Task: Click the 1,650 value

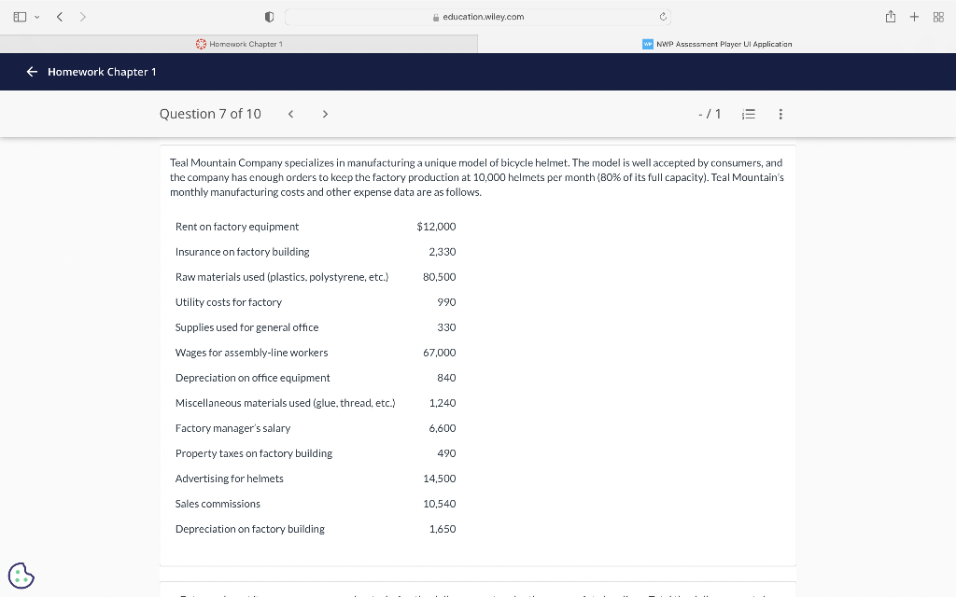Action: 443,530
